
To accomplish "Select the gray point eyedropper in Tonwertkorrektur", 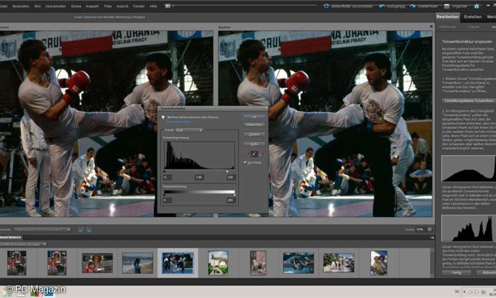I will click(x=255, y=154).
